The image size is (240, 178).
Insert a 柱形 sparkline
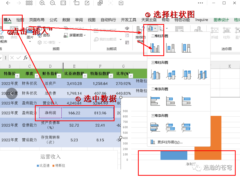click(227, 33)
